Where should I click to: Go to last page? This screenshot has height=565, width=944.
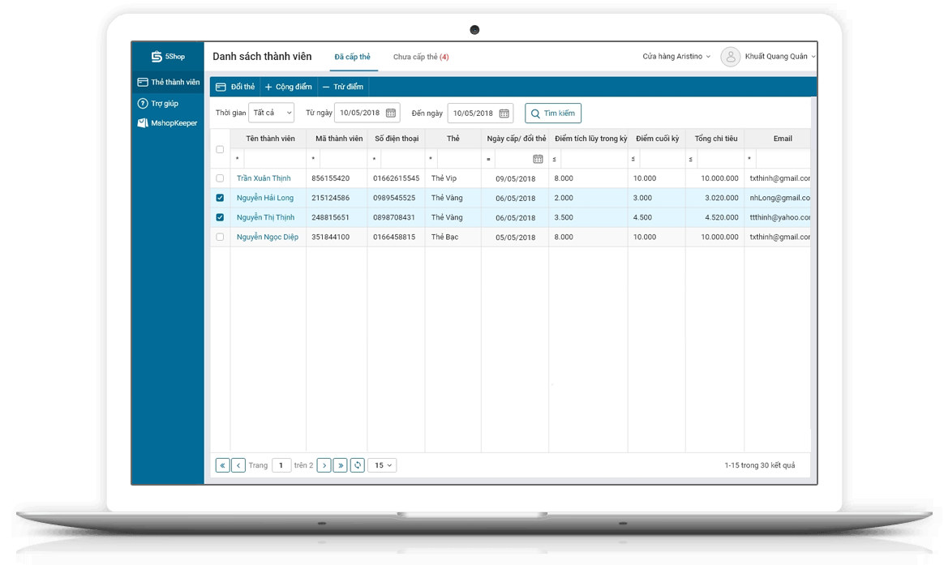(340, 465)
